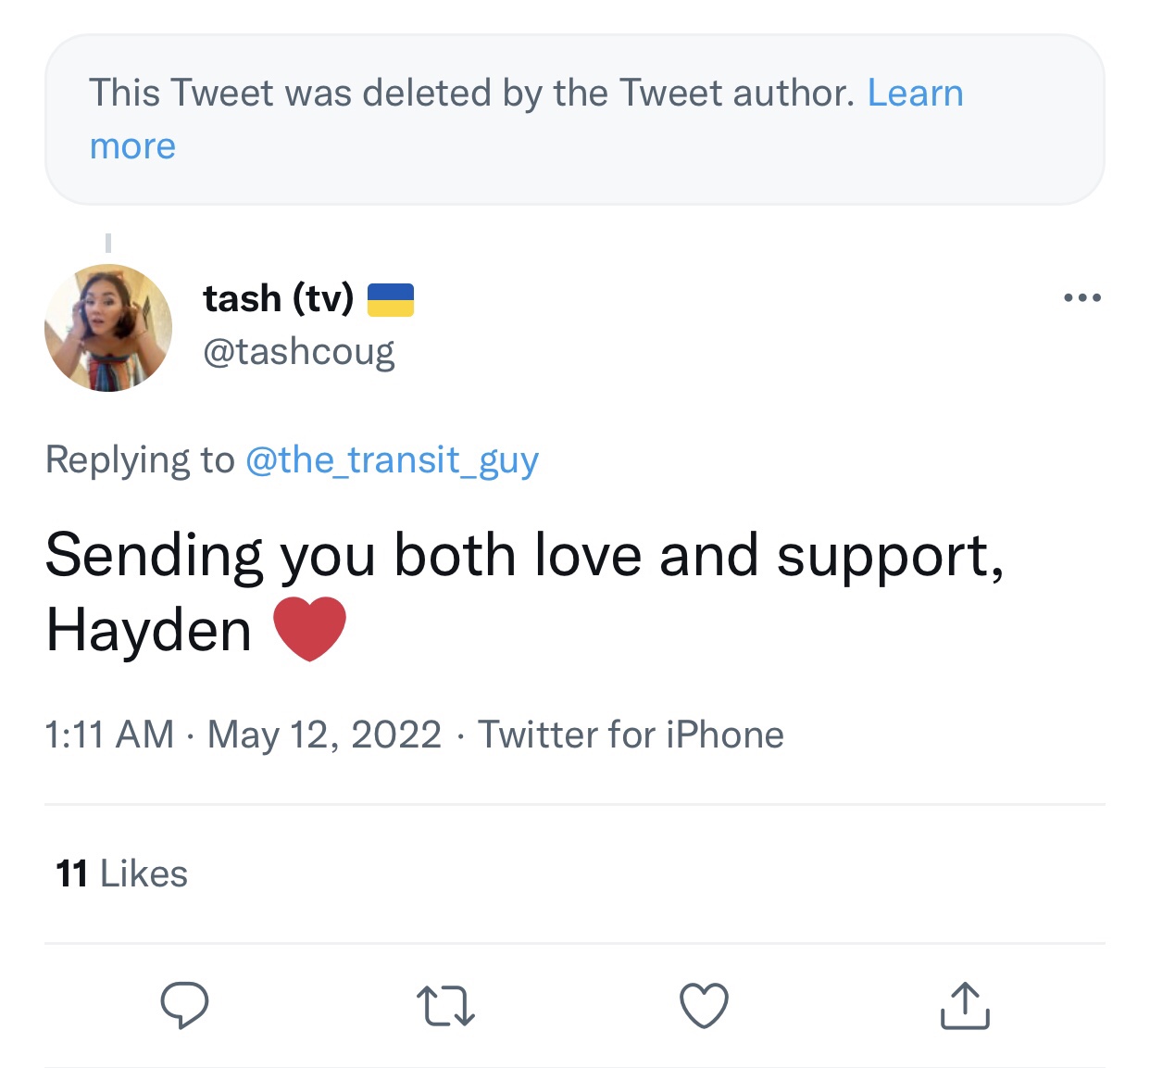
Task: Like the tweet with heart outline icon
Action: (x=704, y=1006)
